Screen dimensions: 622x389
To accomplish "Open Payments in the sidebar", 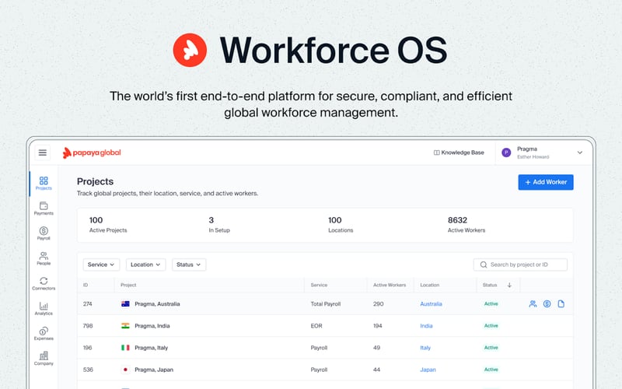I will click(44, 209).
